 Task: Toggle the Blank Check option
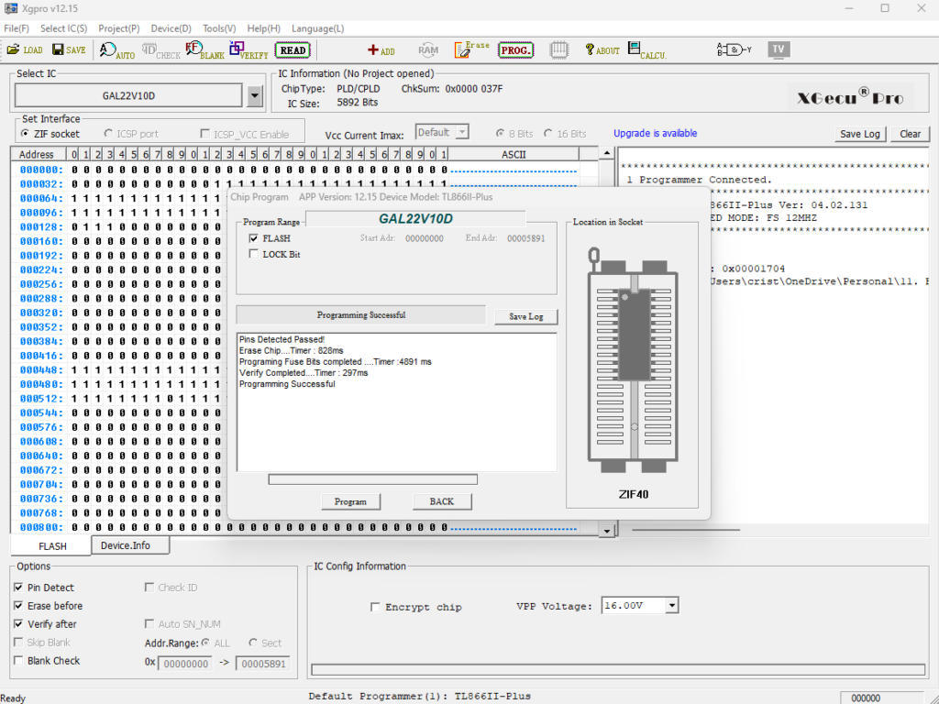pyautogui.click(x=19, y=661)
